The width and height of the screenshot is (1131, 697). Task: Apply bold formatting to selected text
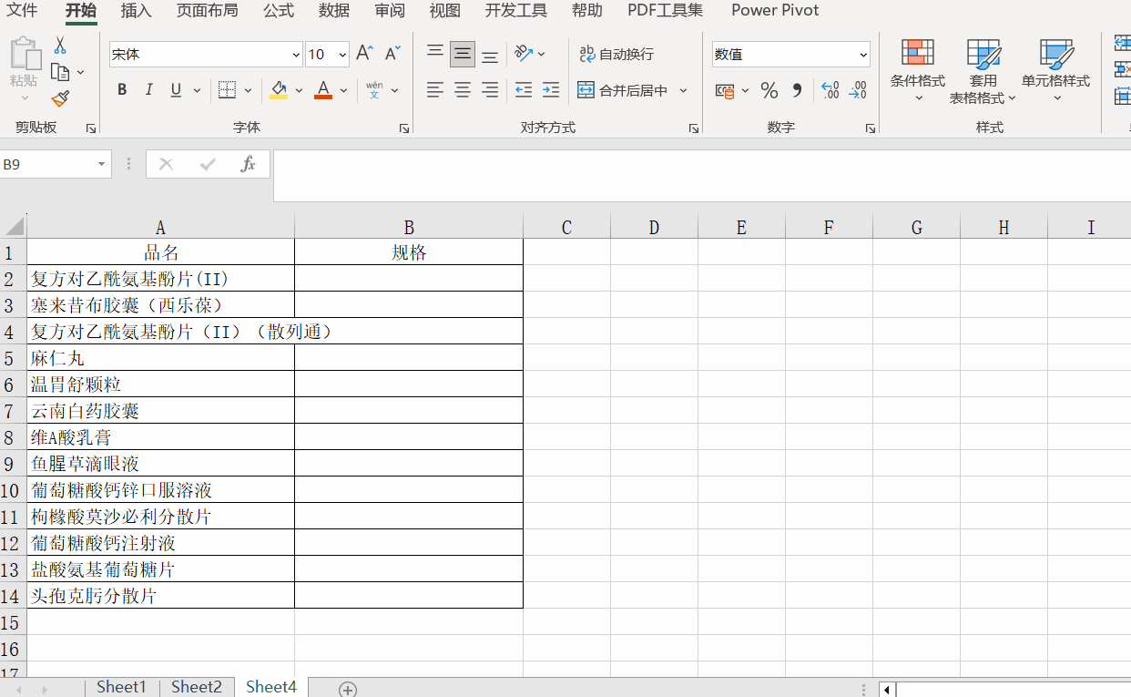tap(121, 90)
